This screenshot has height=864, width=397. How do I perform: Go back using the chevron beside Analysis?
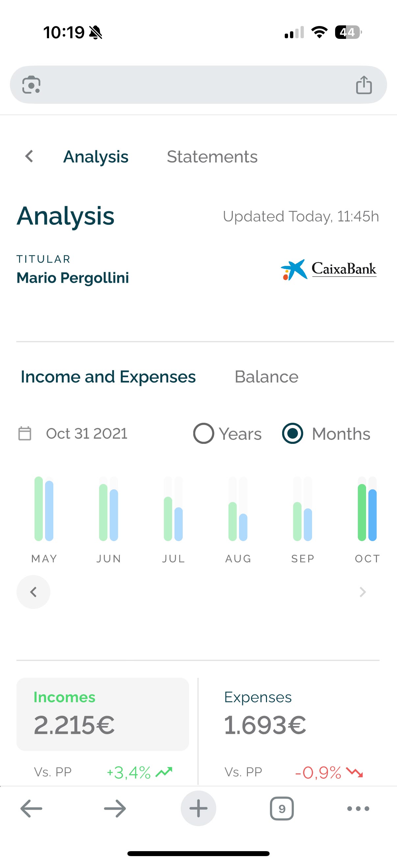coord(30,156)
